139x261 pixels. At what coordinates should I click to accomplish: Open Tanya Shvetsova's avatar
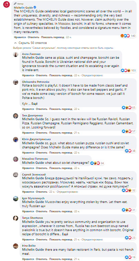[16, 218]
